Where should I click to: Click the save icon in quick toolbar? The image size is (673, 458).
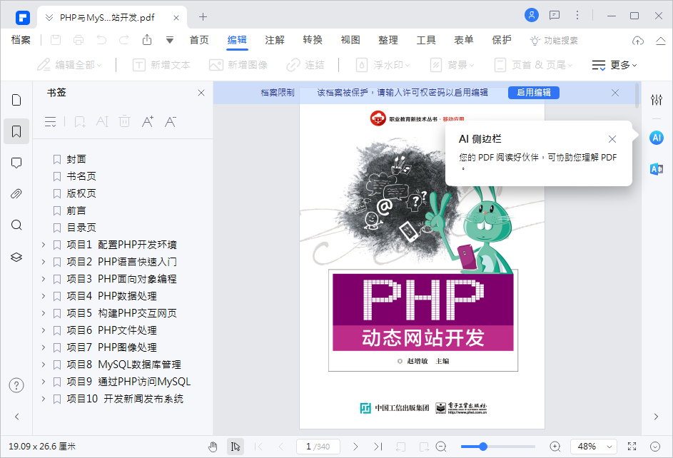56,40
